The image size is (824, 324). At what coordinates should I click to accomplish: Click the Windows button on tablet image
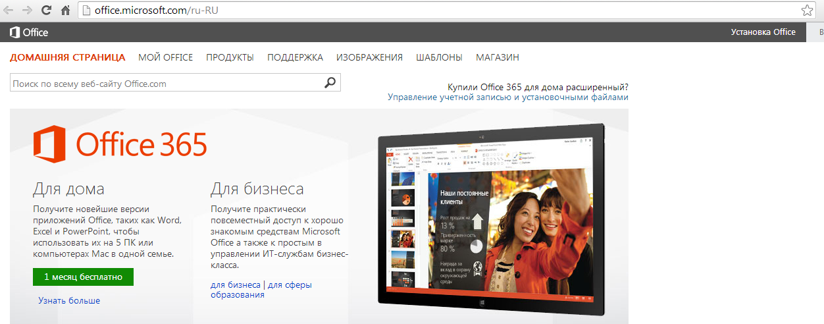point(482,303)
